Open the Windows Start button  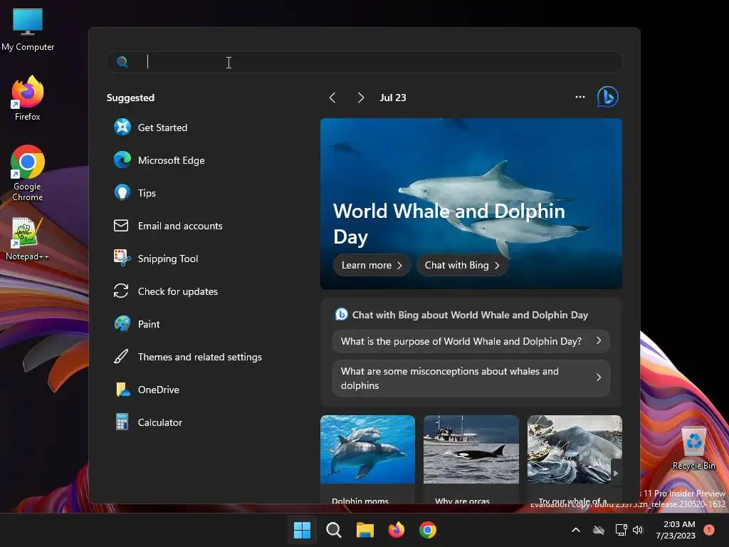302,530
